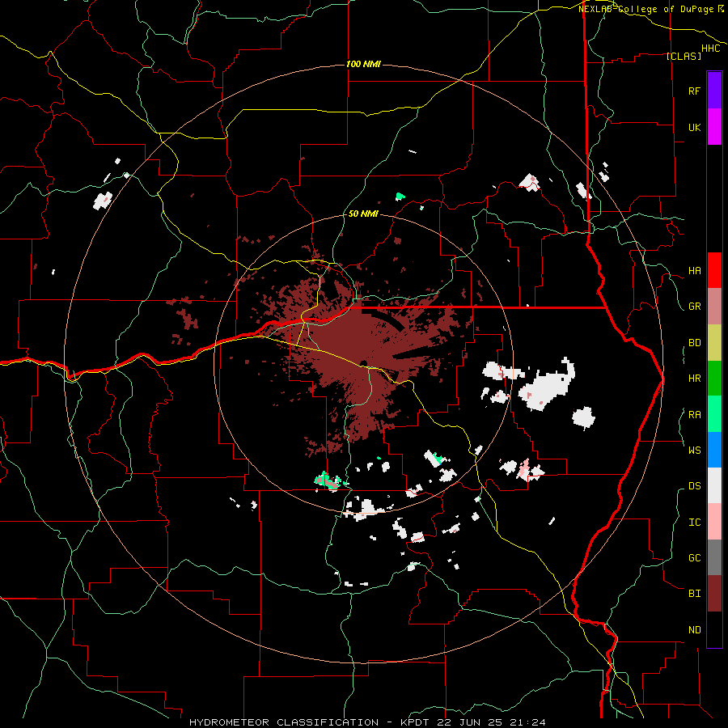Screen dimensions: 728x728
Task: Click the RA legend label
Action: pos(694,415)
